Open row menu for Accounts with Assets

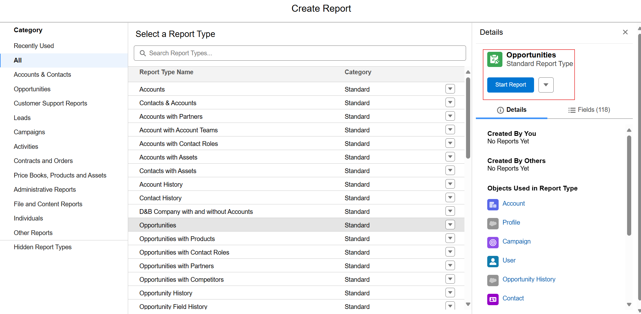click(450, 157)
